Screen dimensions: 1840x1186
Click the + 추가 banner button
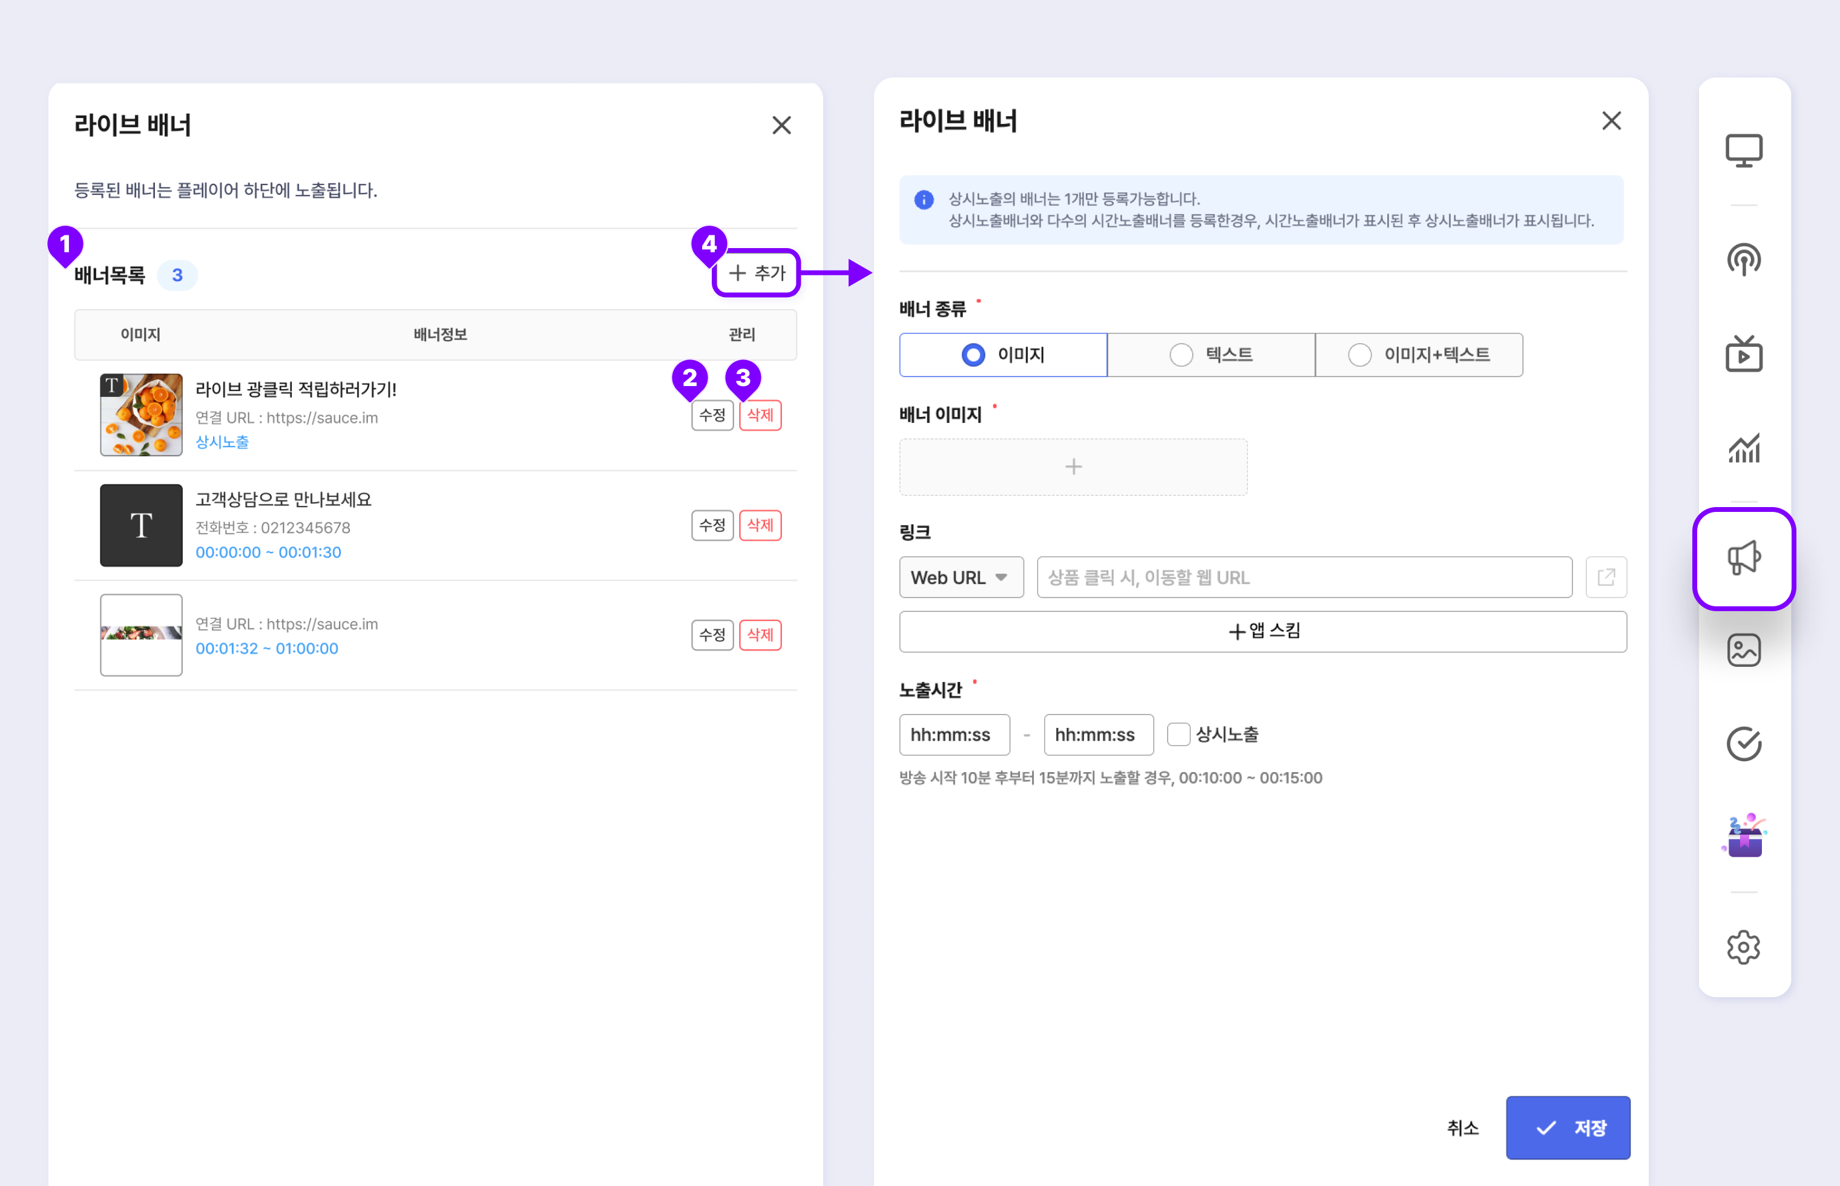tap(757, 273)
